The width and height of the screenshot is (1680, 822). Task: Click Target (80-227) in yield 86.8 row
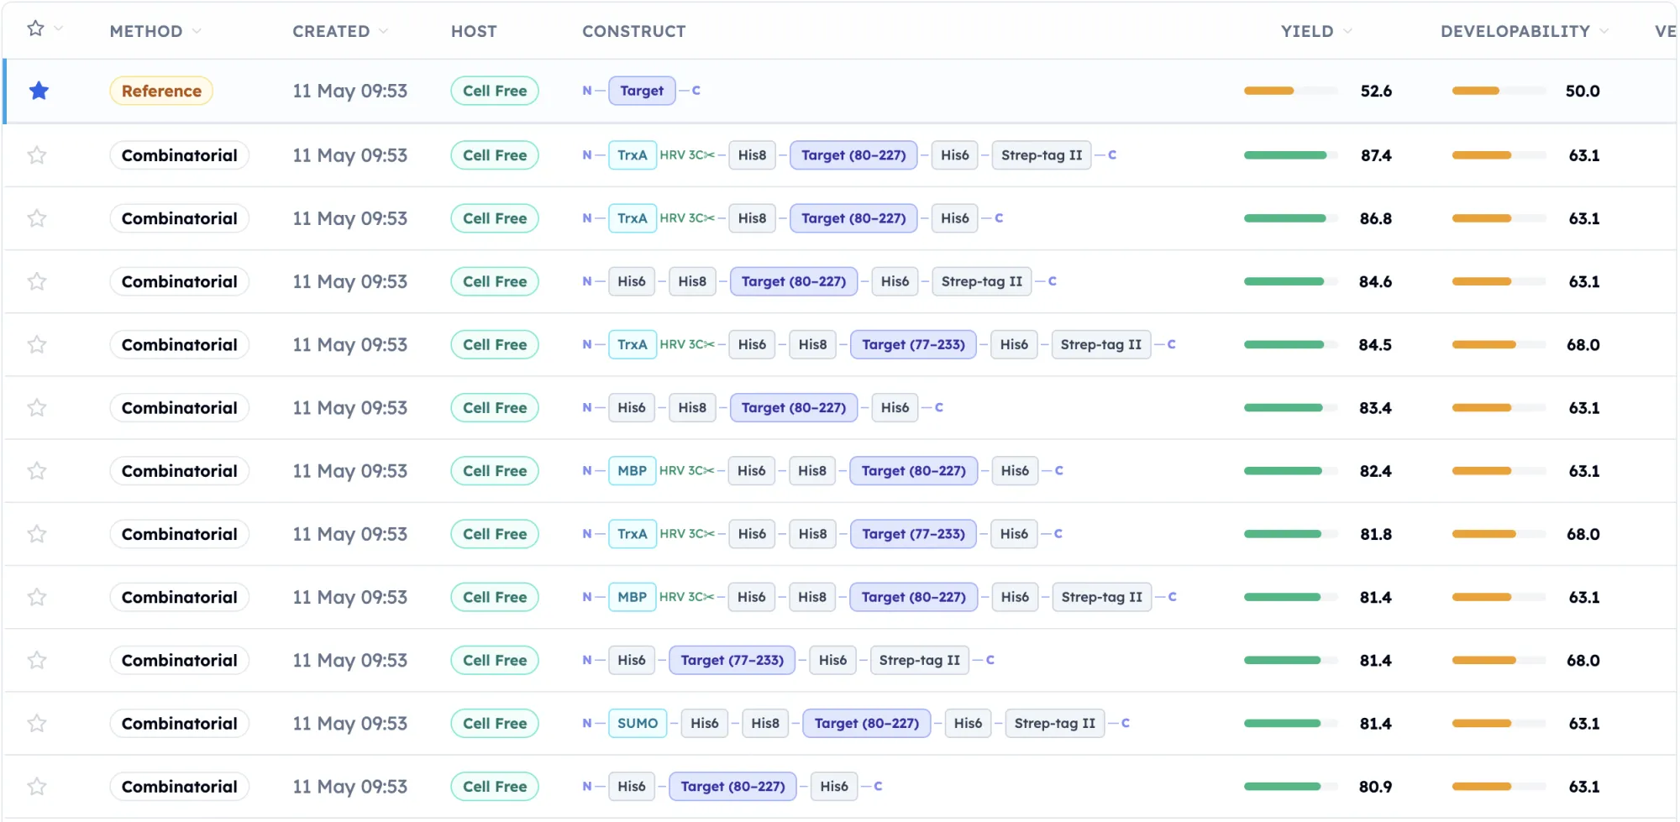[x=853, y=218]
